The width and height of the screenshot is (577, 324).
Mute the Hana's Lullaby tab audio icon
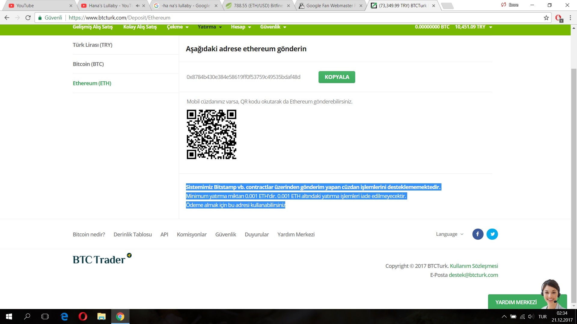(x=138, y=5)
